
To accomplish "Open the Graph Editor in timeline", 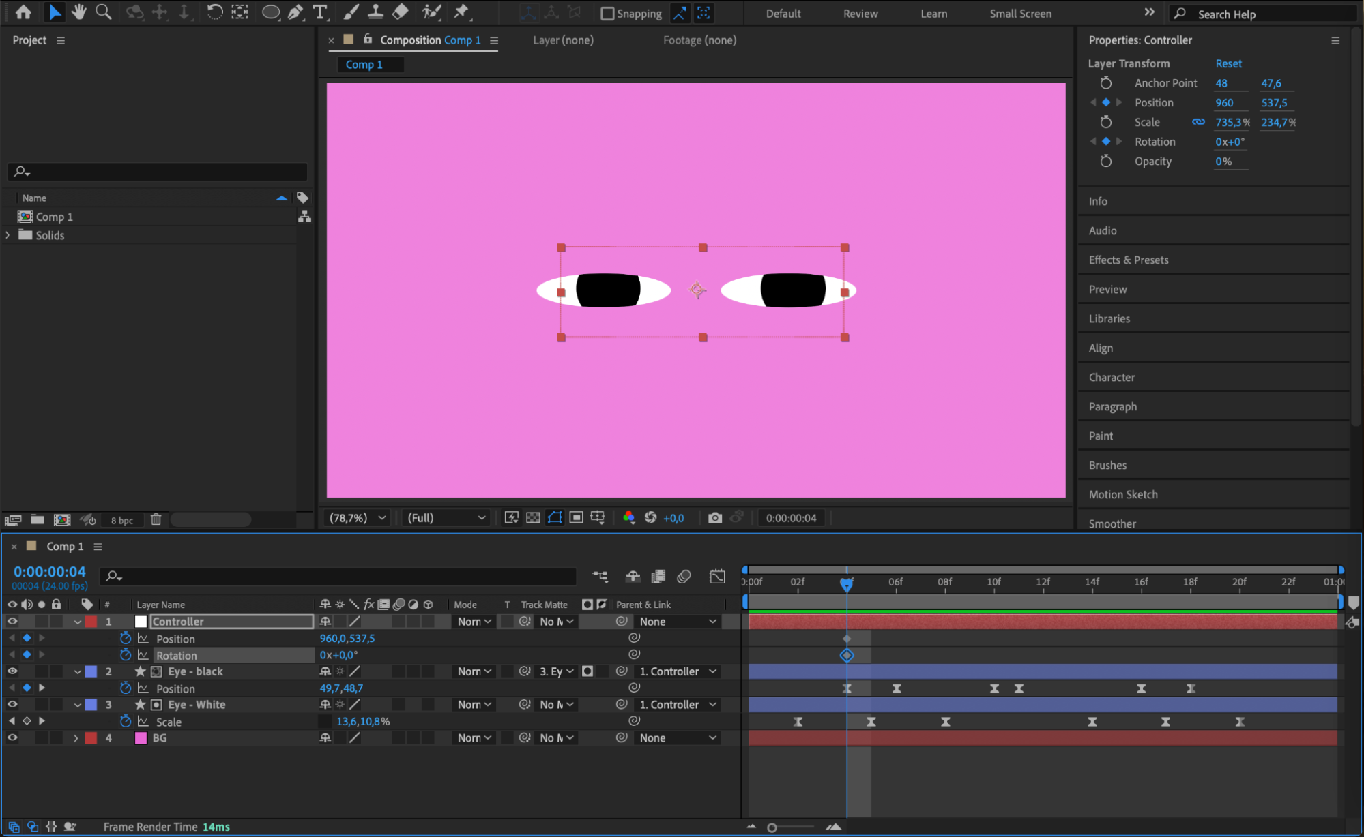I will 716,577.
